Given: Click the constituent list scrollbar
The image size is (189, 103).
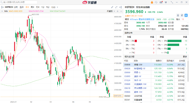Looking at the screenshot, I should click(x=188, y=71).
